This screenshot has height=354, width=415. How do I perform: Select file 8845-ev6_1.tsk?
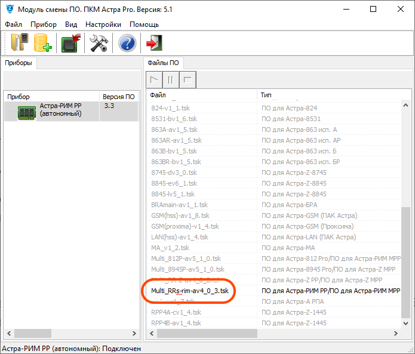coord(174,183)
